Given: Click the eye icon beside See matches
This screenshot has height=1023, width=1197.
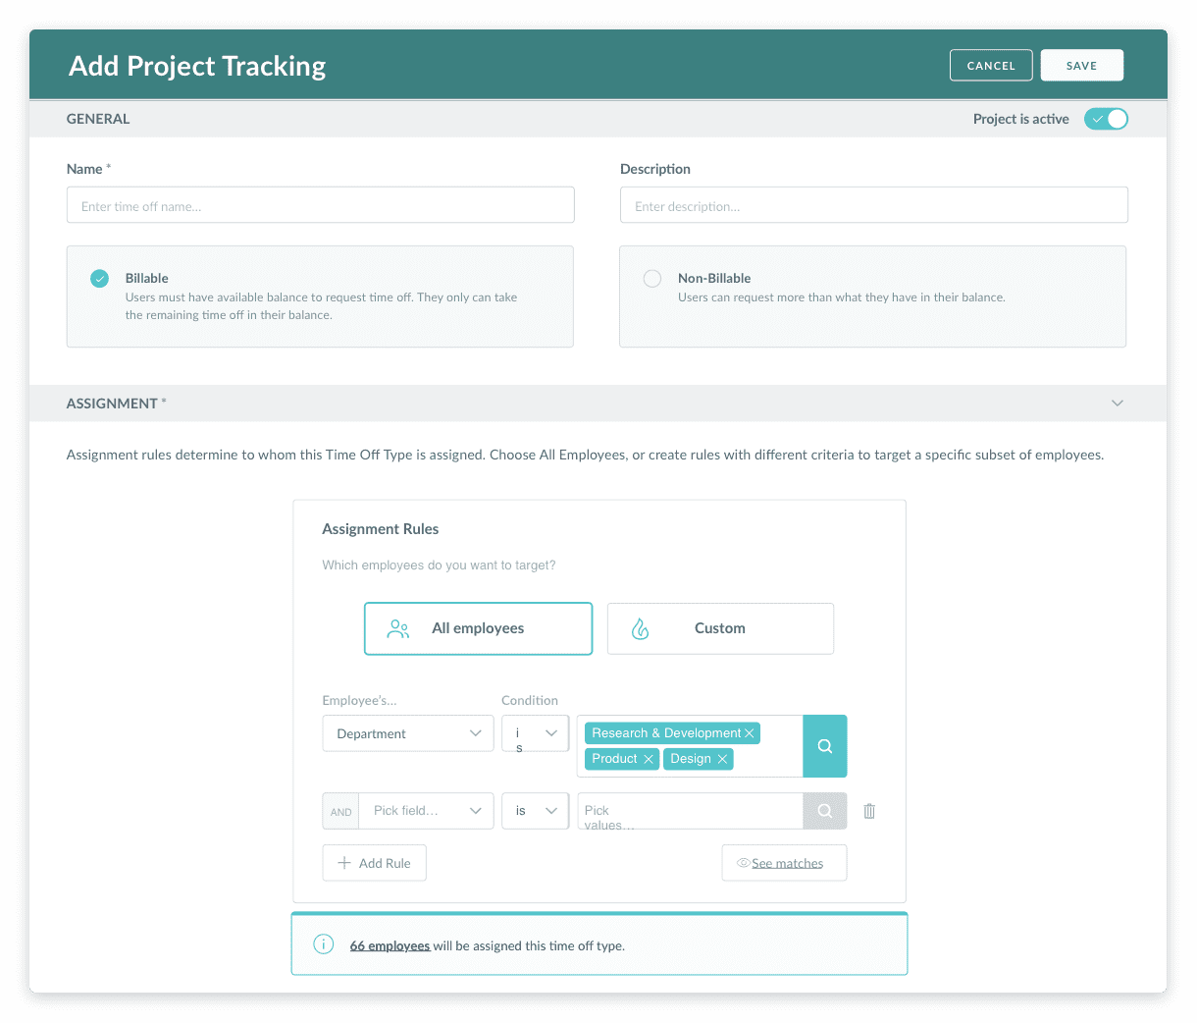Looking at the screenshot, I should point(743,863).
